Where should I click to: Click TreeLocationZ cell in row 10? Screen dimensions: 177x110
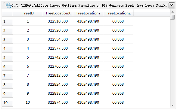[x=118, y=102]
